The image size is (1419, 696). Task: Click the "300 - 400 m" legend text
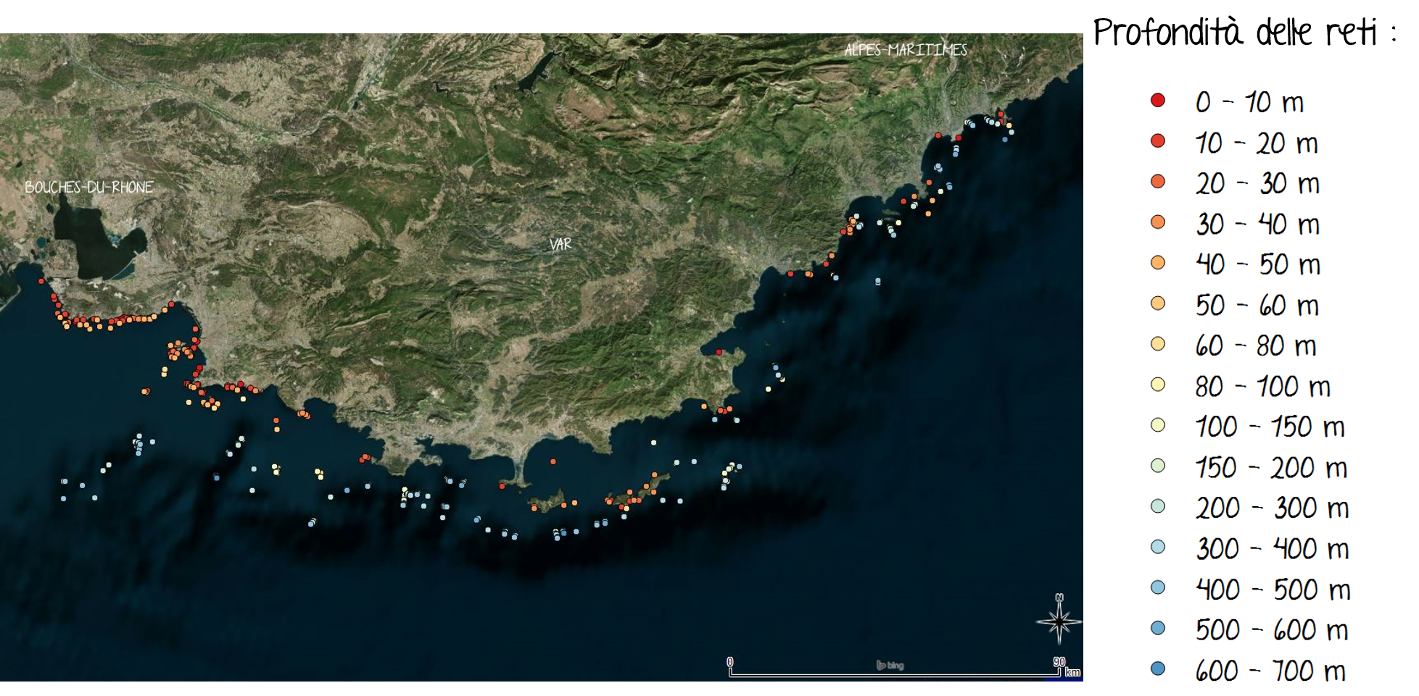1272,549
